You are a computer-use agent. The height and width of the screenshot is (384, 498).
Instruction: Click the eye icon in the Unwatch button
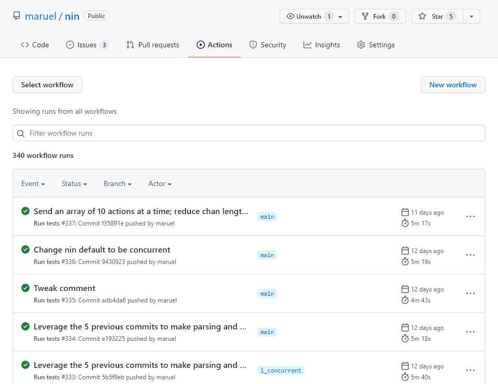coord(290,16)
